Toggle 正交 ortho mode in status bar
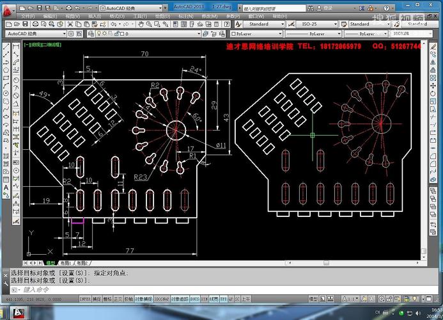443x320 pixels. click(118, 299)
